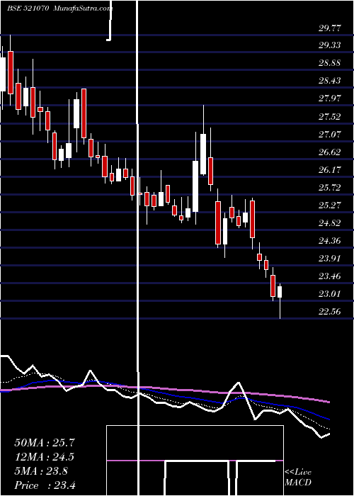Click the Price : 23.4 readout
The width and height of the screenshot is (354, 496).
45,485
